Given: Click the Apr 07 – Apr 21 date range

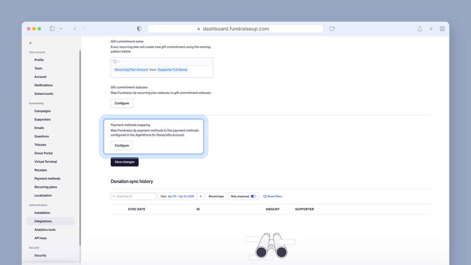Looking at the screenshot, I should (x=180, y=196).
